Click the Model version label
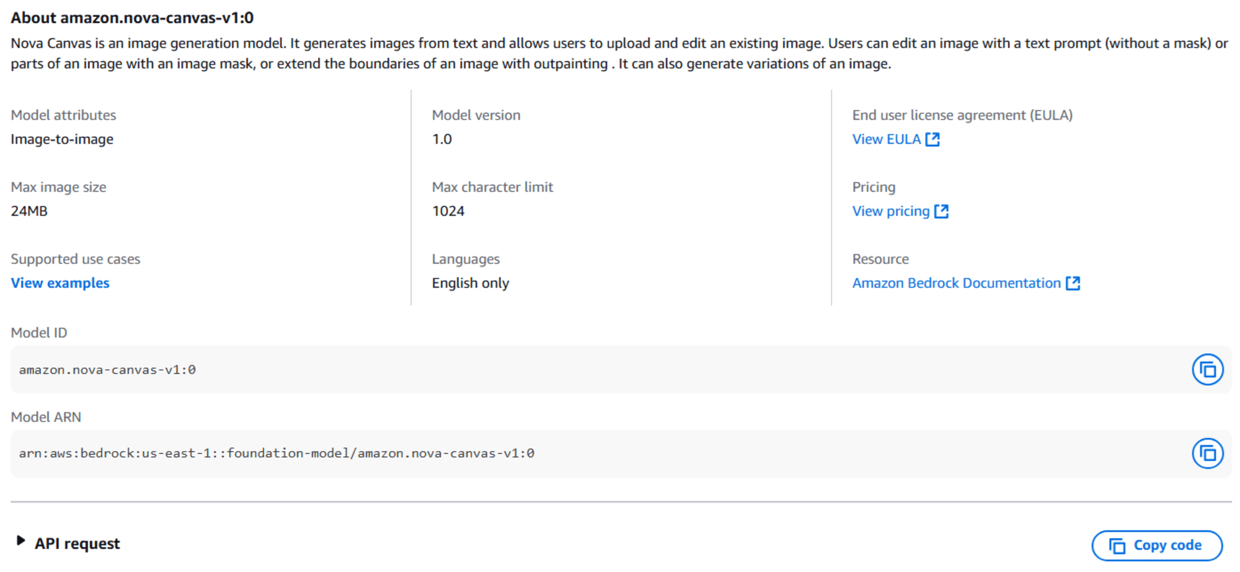Viewport: 1240px width, 572px height. [x=476, y=115]
